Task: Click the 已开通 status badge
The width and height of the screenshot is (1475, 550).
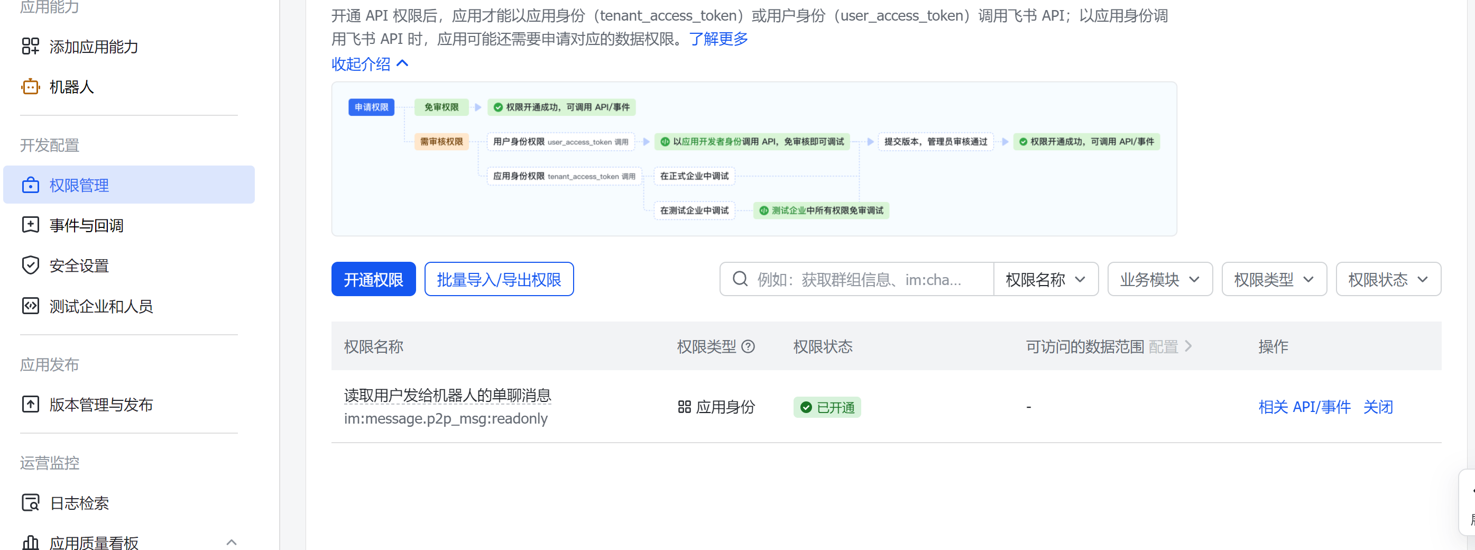Action: (827, 407)
